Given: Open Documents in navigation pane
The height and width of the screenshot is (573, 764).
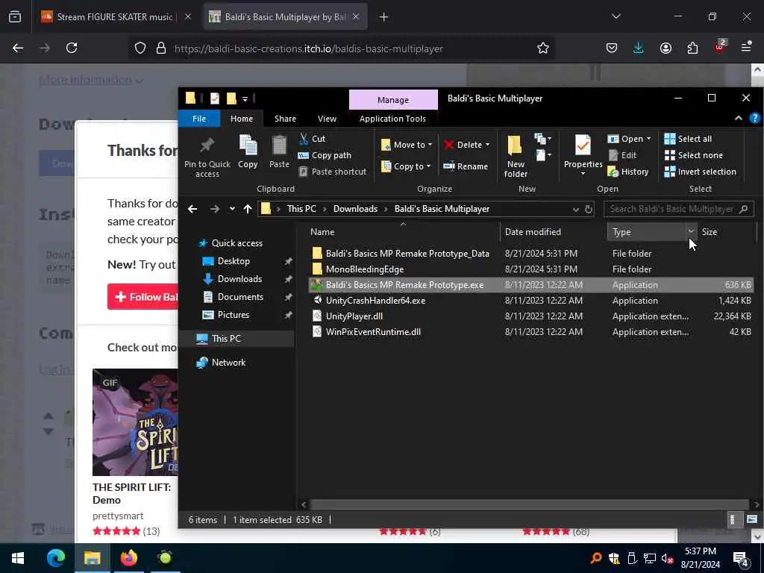Looking at the screenshot, I should 240,297.
